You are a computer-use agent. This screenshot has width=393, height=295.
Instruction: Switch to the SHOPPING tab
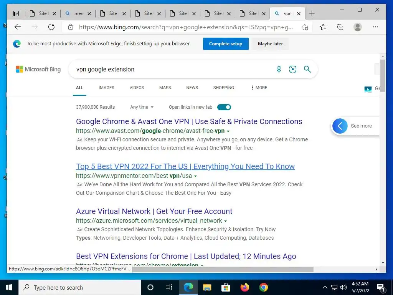224,88
